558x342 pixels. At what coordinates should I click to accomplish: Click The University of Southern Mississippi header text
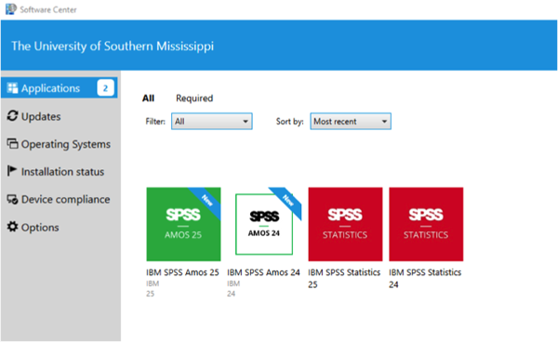pos(113,46)
